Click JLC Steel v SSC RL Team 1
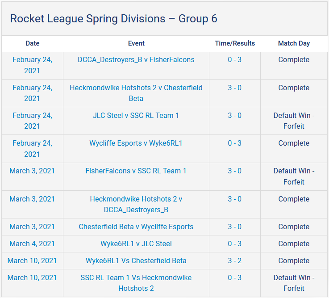Viewport: 329px width, 298px height. (x=136, y=116)
